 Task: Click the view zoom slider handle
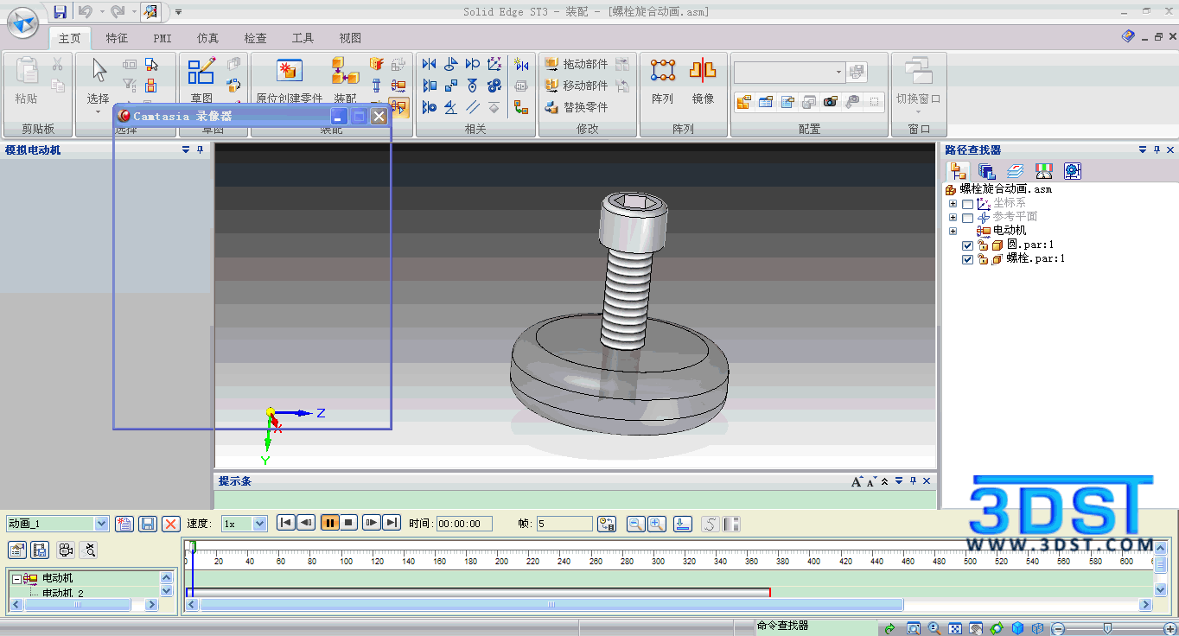(1107, 628)
